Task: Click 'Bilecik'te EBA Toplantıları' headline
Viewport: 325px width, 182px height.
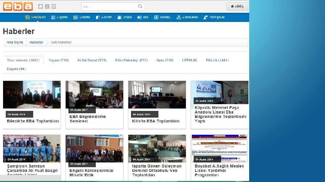Action: pos(33,121)
